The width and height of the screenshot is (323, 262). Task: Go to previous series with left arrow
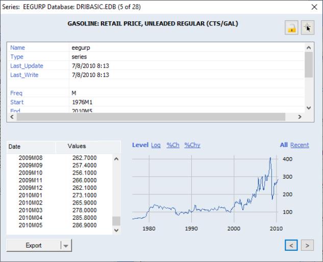291,245
